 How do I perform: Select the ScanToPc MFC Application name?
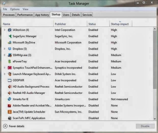29,118
